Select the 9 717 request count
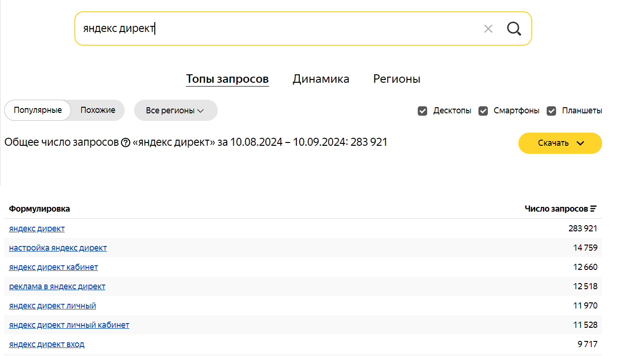This screenshot has width=621, height=356. pos(588,344)
